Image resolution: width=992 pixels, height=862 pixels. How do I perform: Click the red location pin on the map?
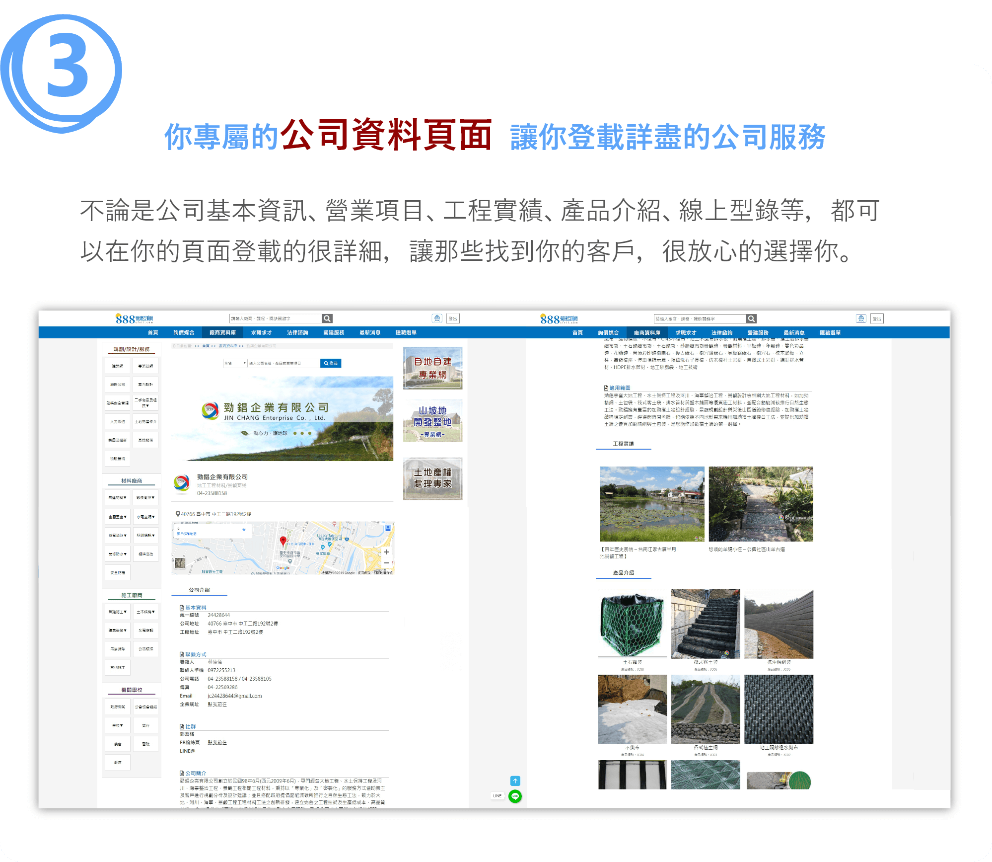coord(283,541)
